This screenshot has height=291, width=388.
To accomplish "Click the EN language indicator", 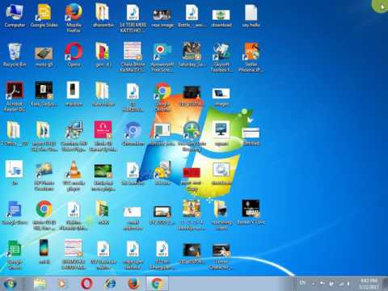I will pyautogui.click(x=302, y=283).
